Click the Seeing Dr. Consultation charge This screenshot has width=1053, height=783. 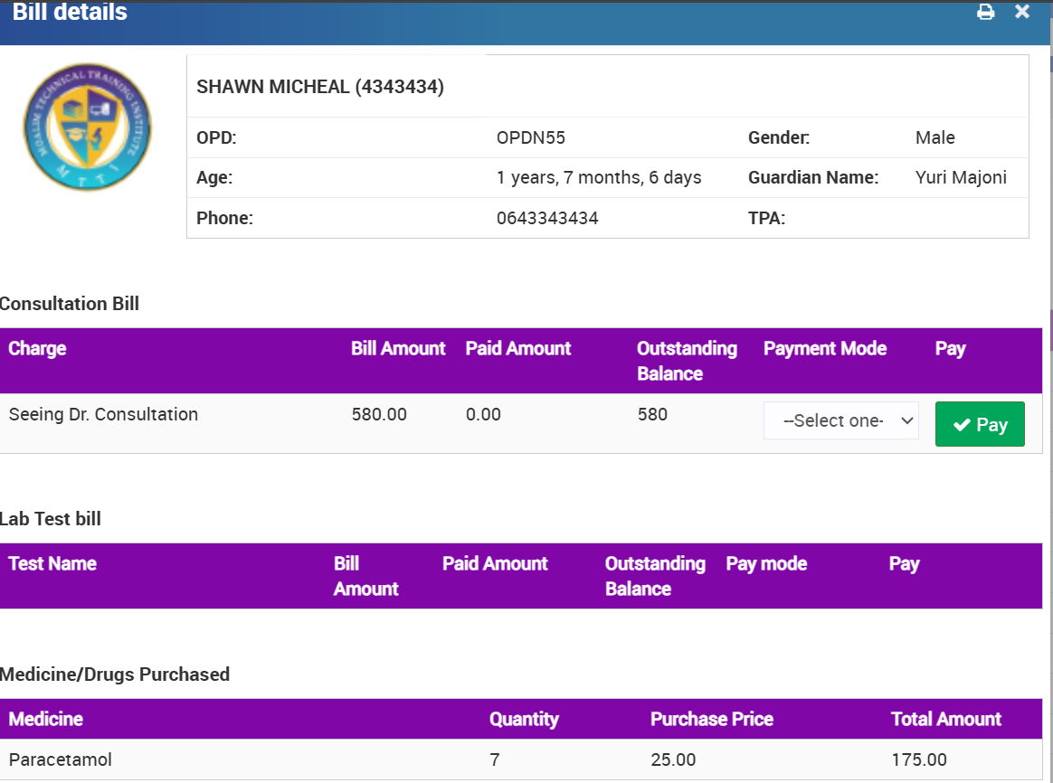pyautogui.click(x=103, y=415)
